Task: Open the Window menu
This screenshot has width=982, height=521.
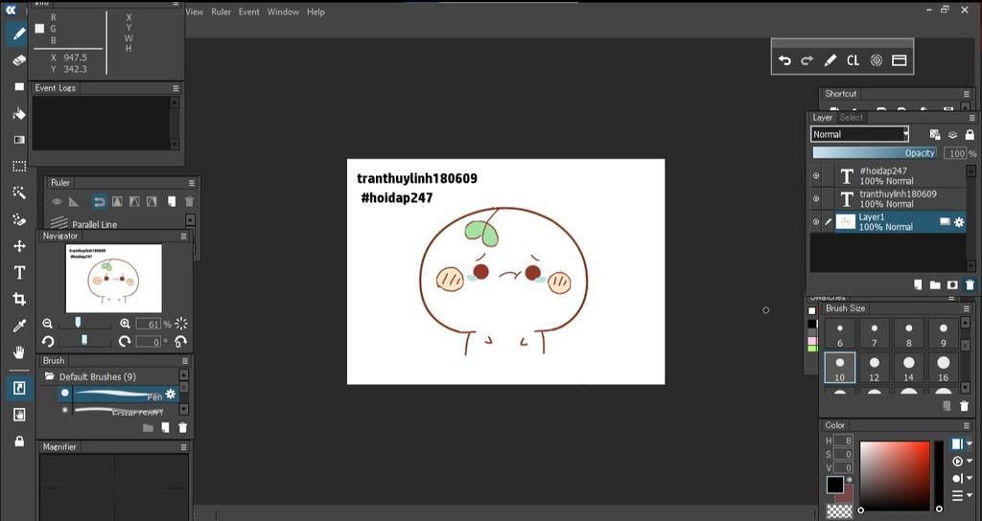Action: [x=283, y=11]
